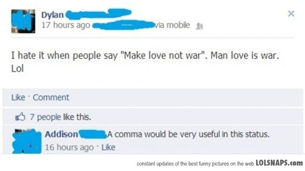Click the LOLSNAPS.com logo

click(x=279, y=163)
